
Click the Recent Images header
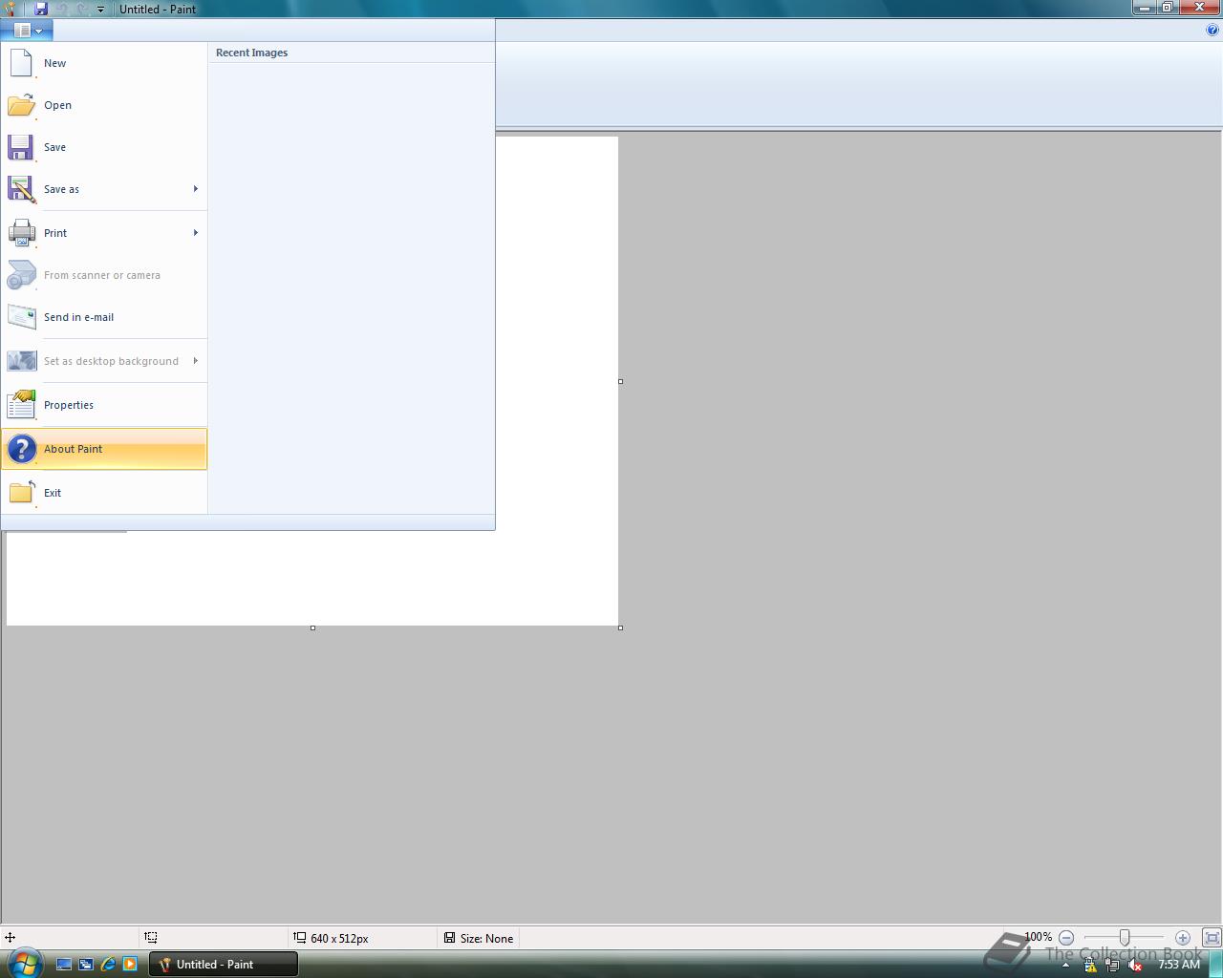pyautogui.click(x=252, y=53)
